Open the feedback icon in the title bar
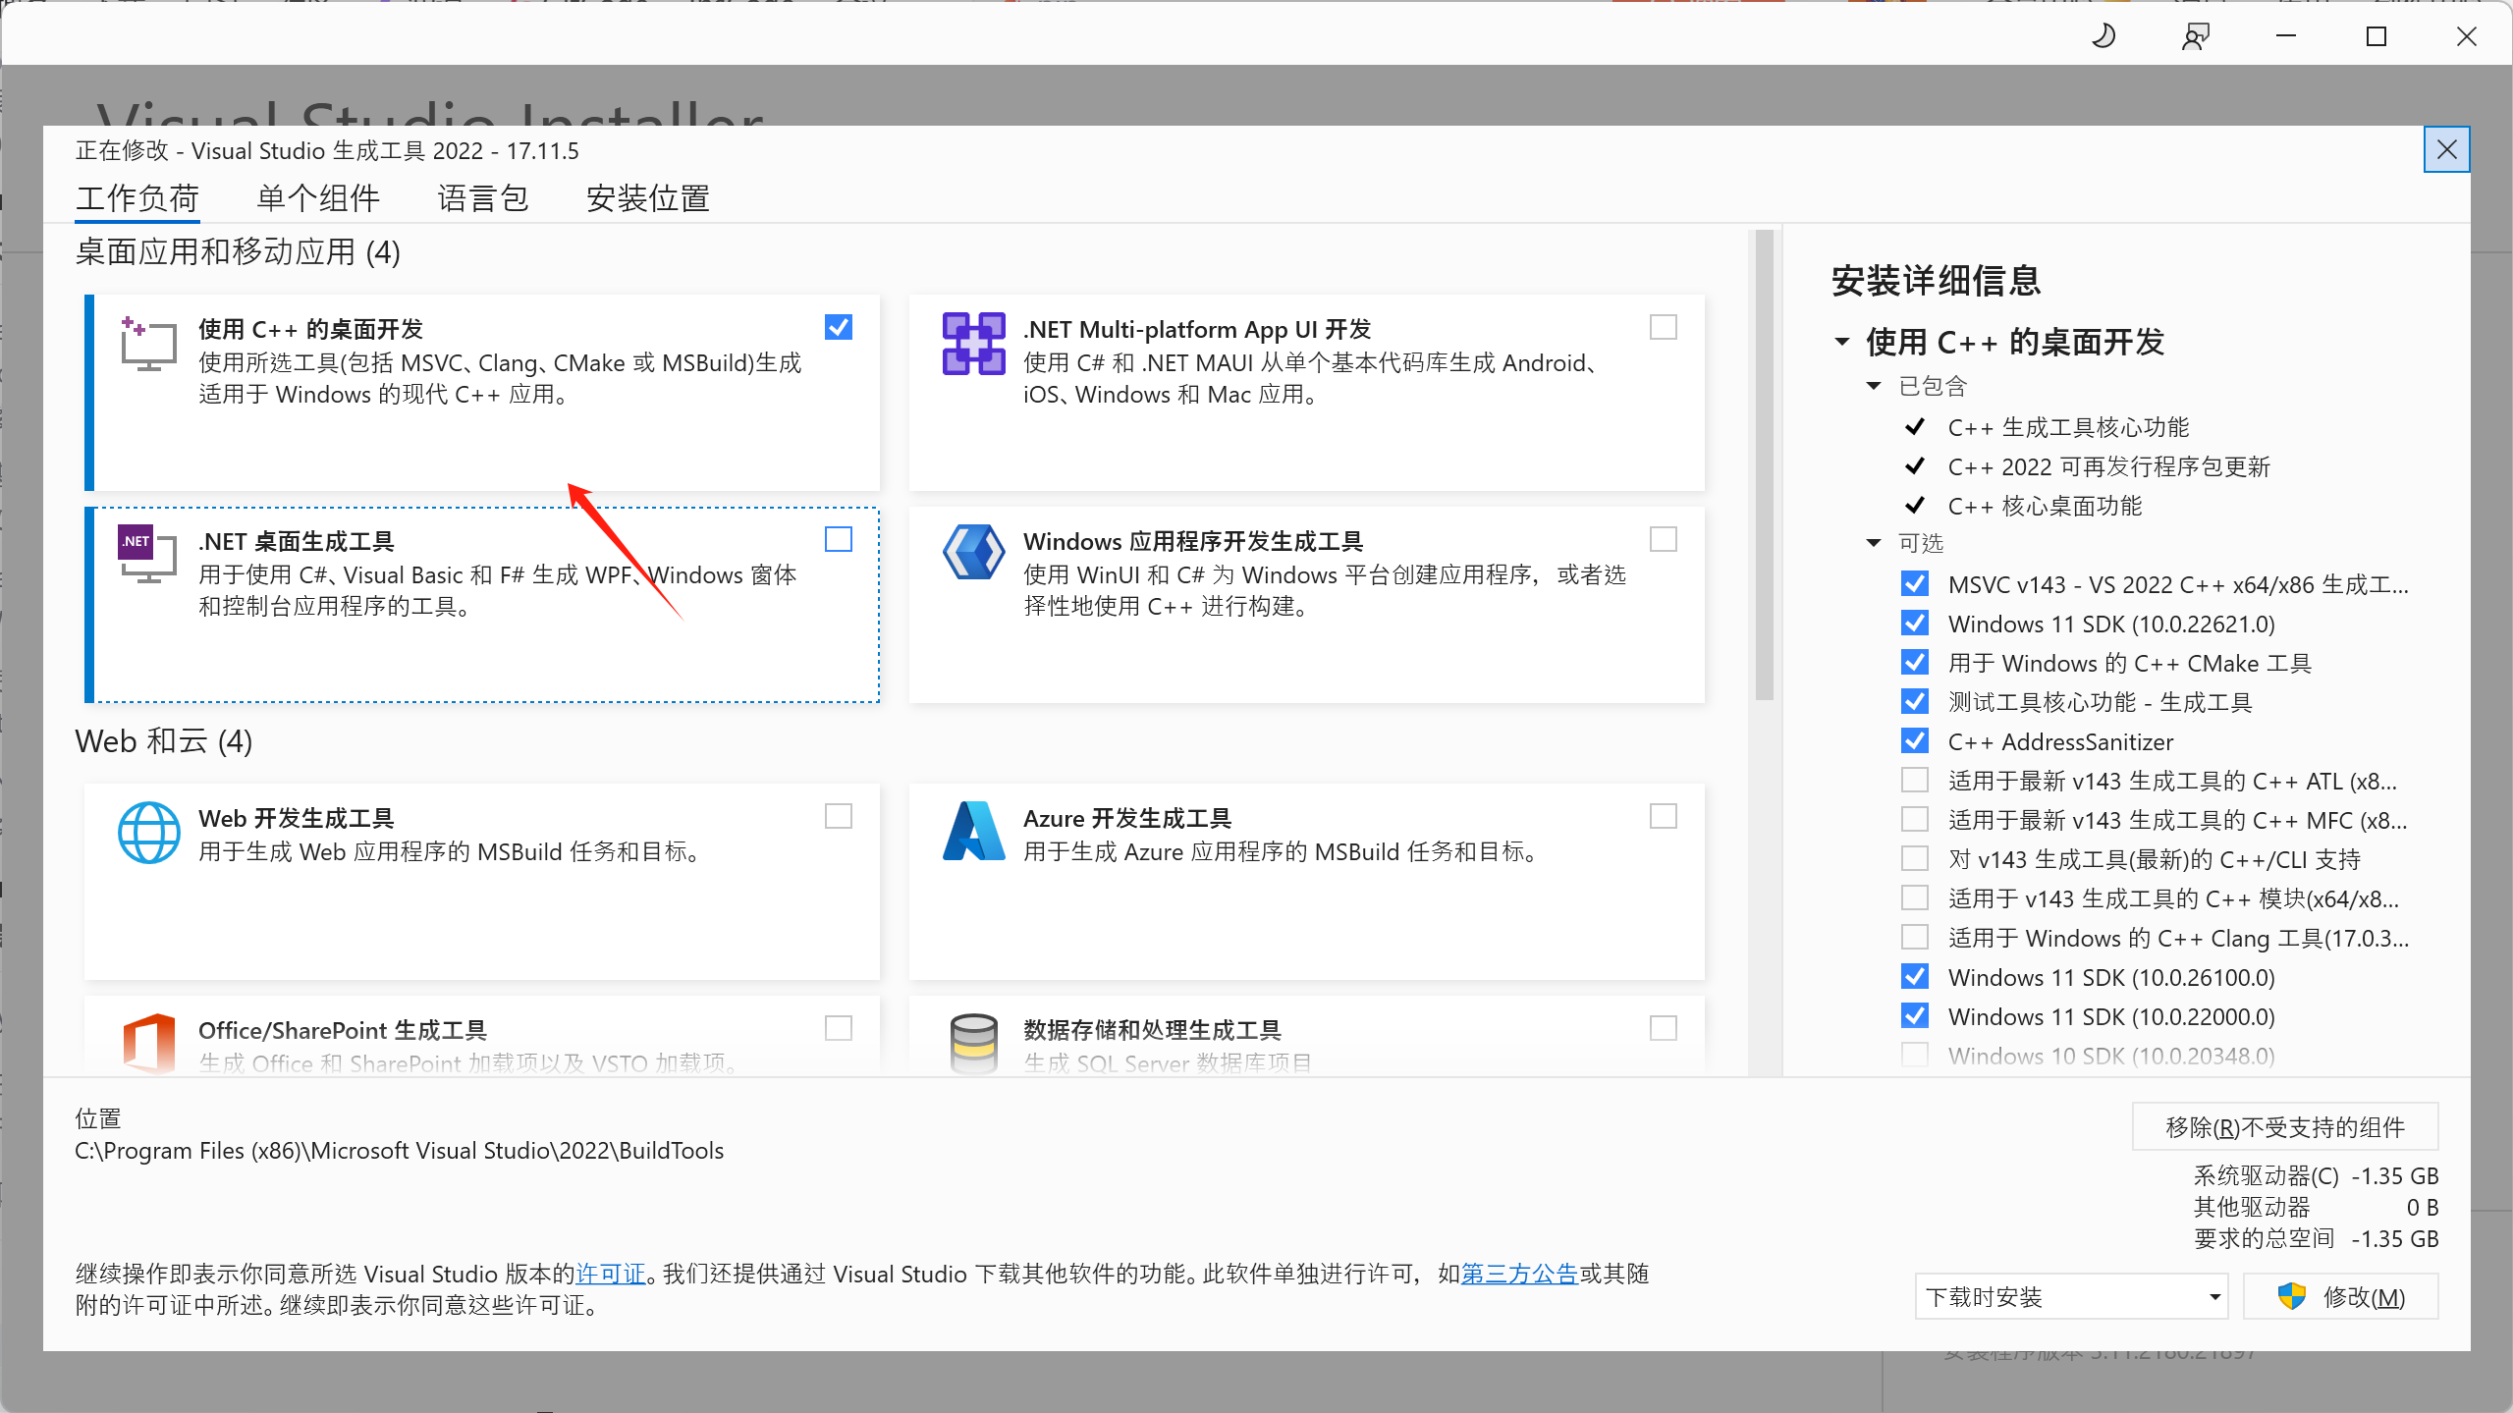2513x1413 pixels. [2195, 36]
